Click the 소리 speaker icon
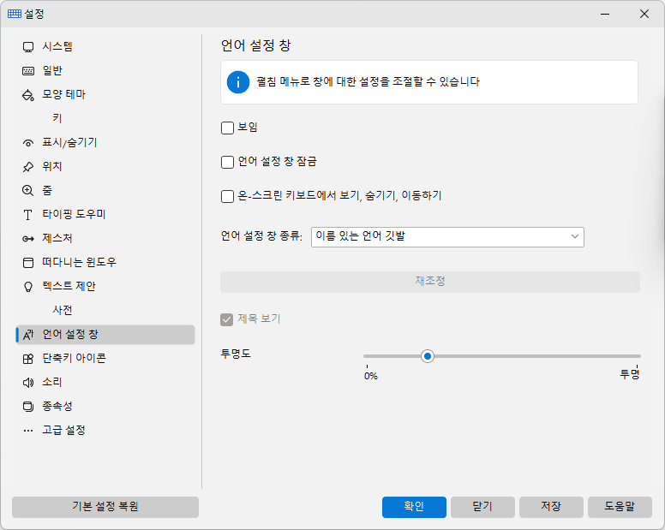Viewport: 665px width, 530px height. (28, 383)
